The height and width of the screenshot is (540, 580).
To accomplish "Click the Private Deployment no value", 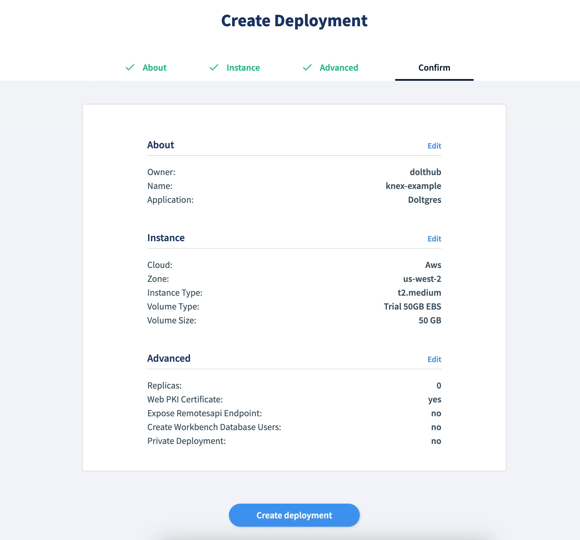I will tap(436, 441).
